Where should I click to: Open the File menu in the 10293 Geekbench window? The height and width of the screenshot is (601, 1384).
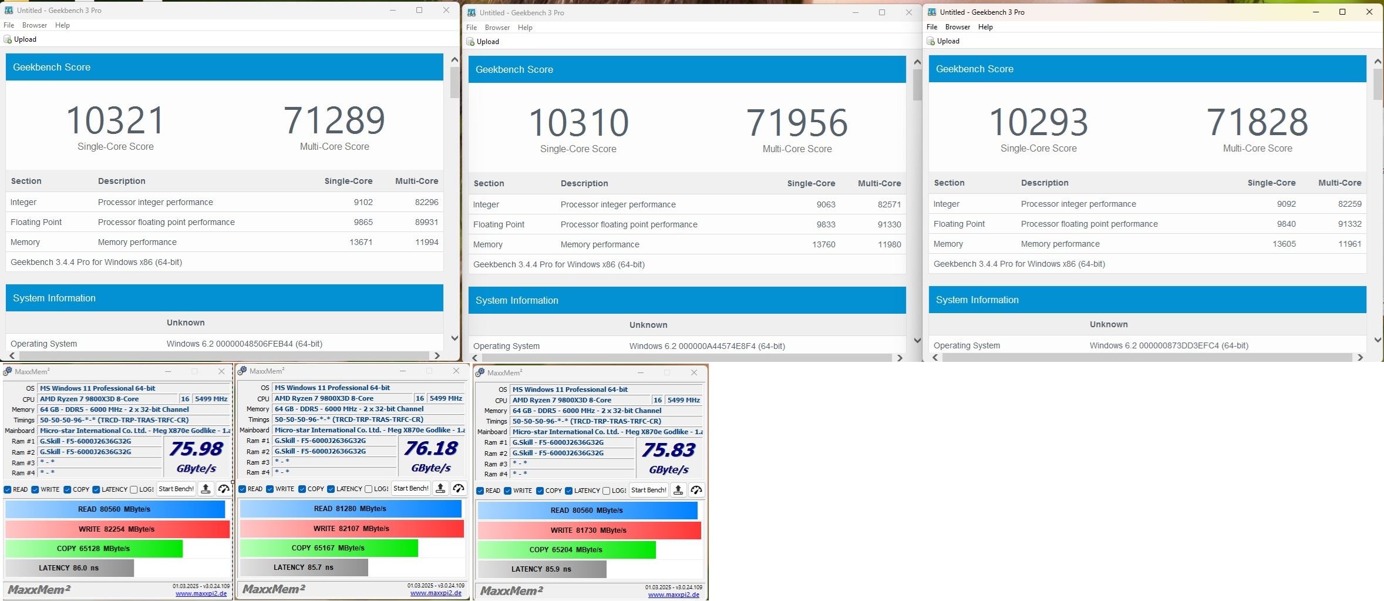(x=932, y=27)
